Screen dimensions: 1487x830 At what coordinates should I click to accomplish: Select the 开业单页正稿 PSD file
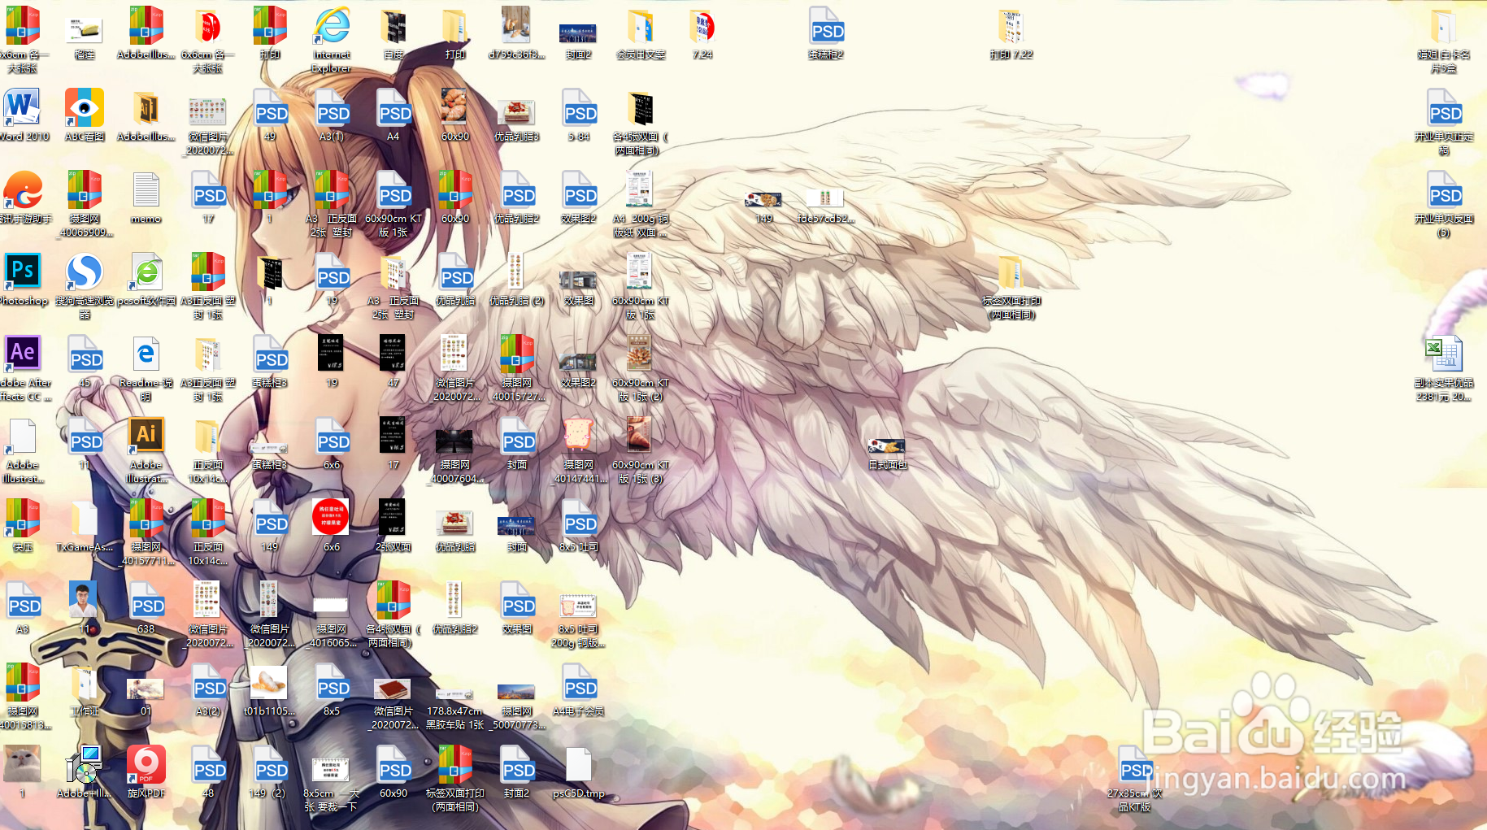(1444, 122)
